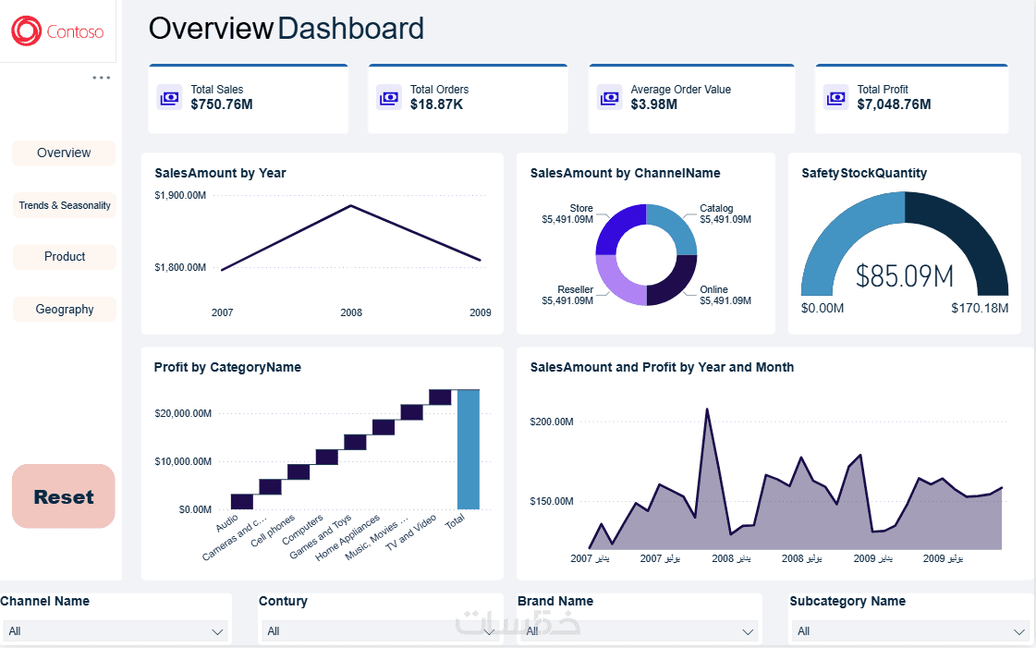Open the Subcategory Name dropdown arrow
This screenshot has width=1036, height=648.
point(1018,631)
